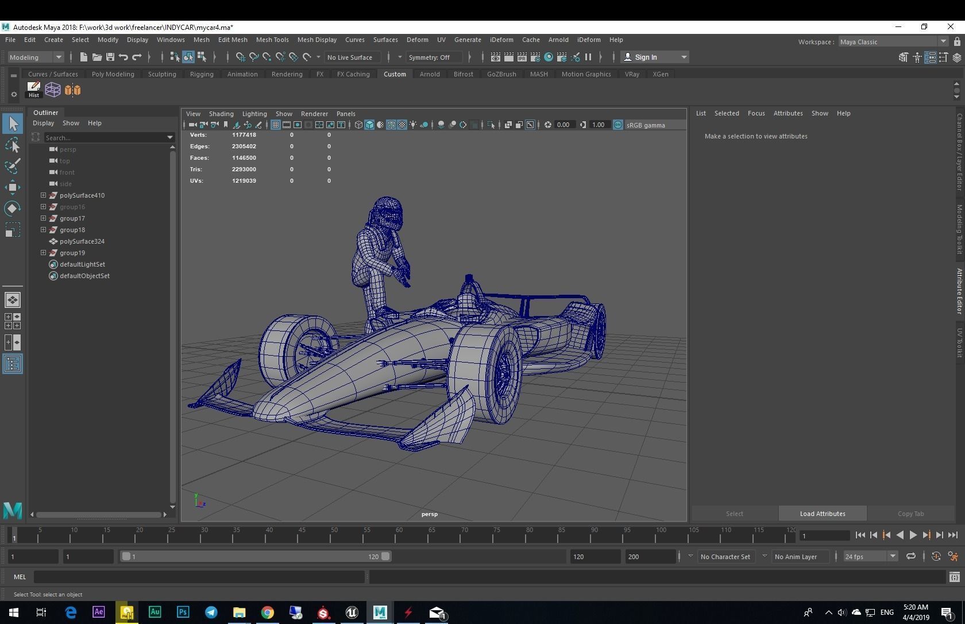Screen dimensions: 965x624
Task: Activate the Paint Selection tool
Action: (13, 166)
